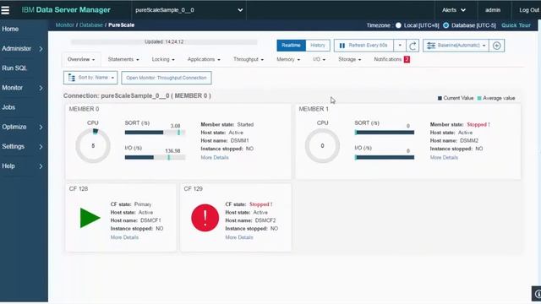Open More Details for CF 129
The height and width of the screenshot is (304, 541).
(239, 237)
